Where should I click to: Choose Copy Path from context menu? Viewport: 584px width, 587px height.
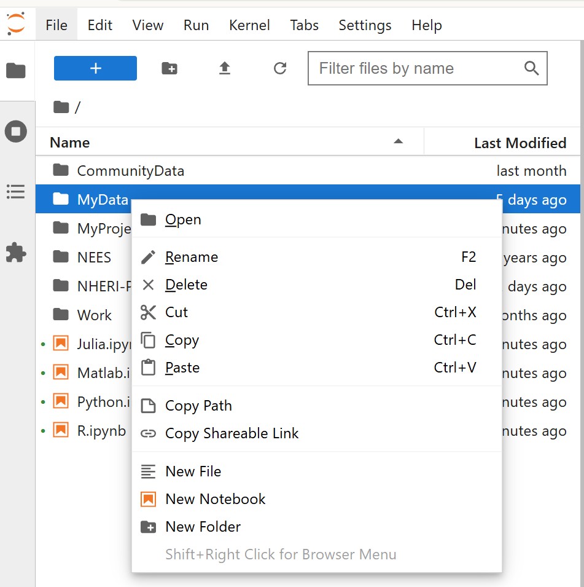click(198, 406)
